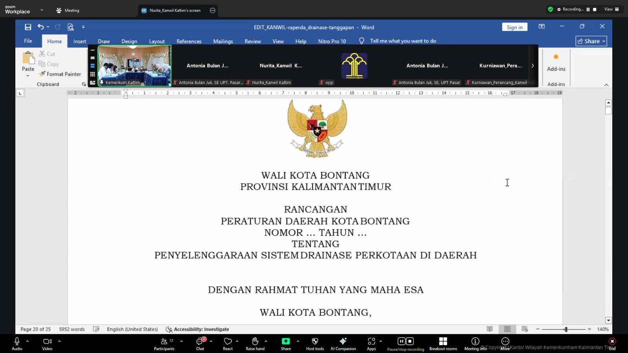This screenshot has height=353, width=628.
Task: Click the zoom level slider handle
Action: tap(566, 329)
